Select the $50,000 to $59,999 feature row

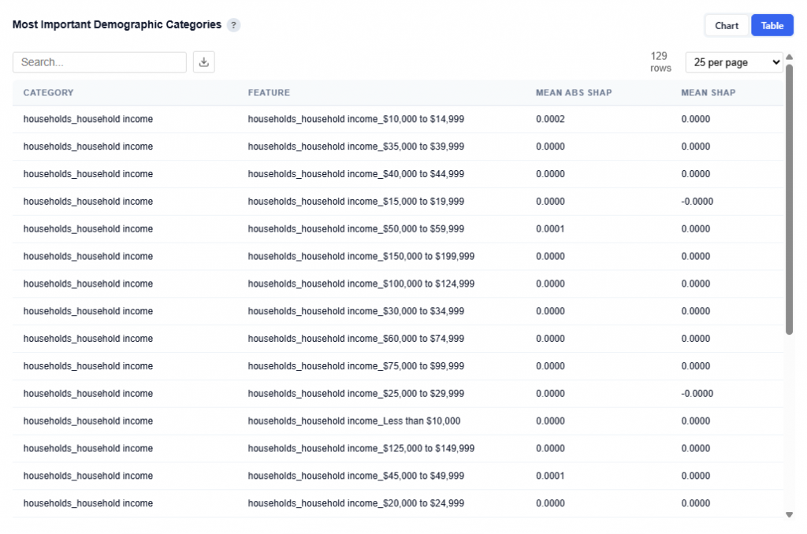355,229
